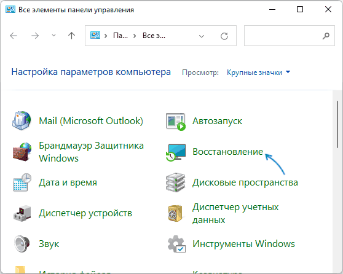
Task: Open the Звук link
Action: [49, 244]
